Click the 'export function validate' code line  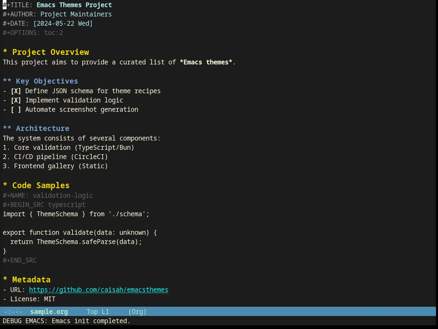tap(80, 233)
